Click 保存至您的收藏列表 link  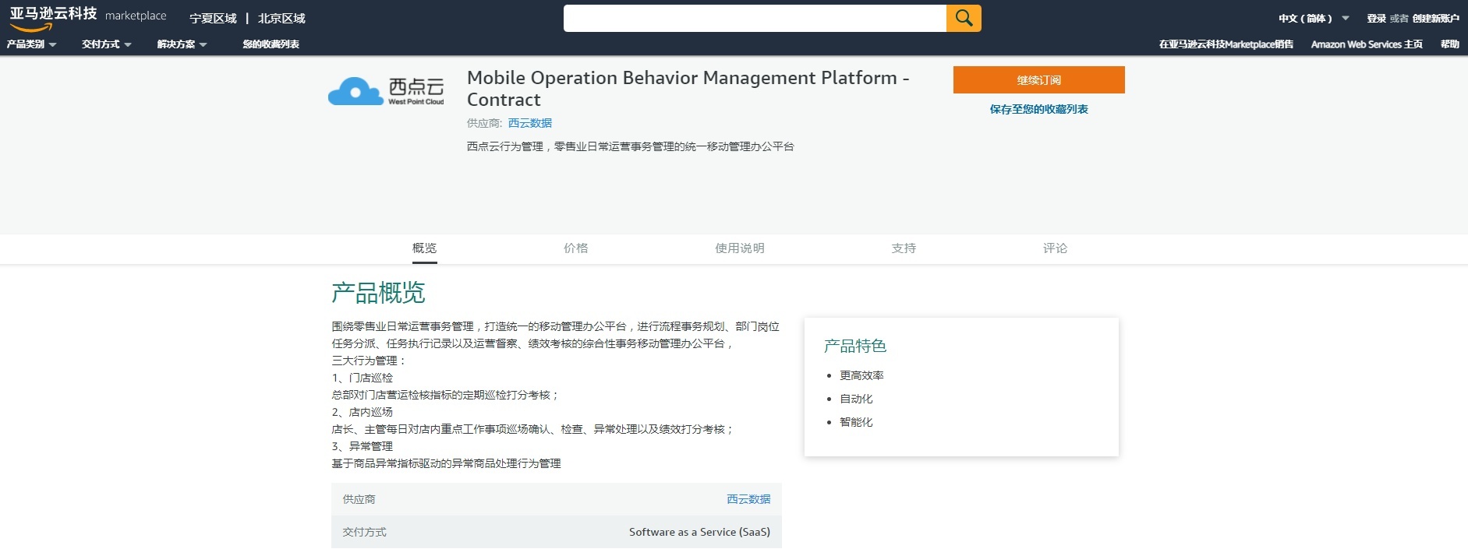click(1038, 109)
